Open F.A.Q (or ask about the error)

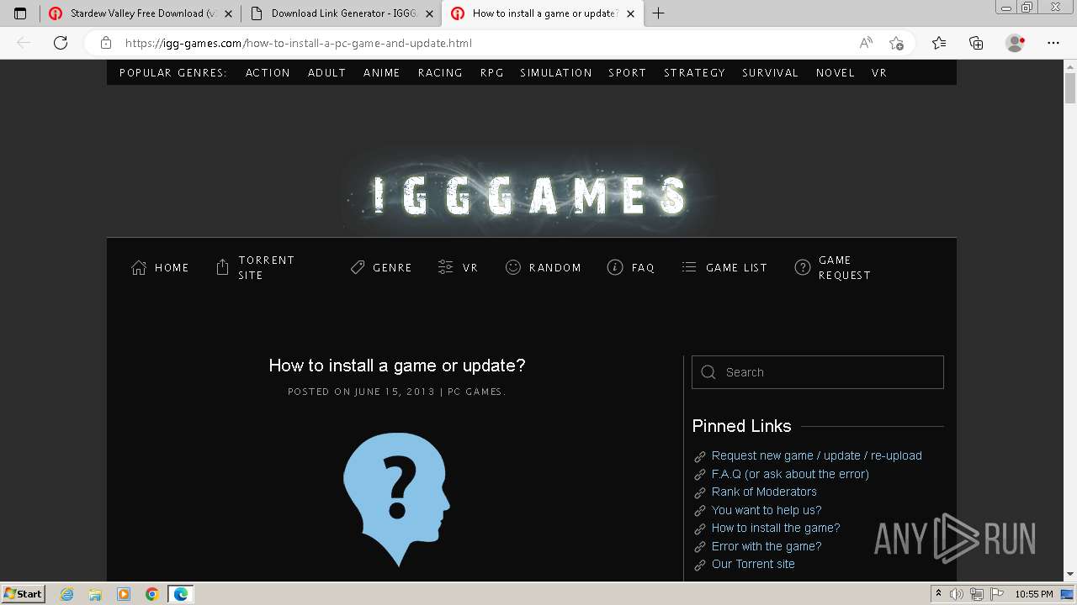click(x=790, y=474)
